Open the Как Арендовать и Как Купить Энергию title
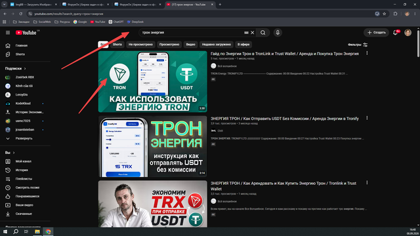420x236 pixels. [x=283, y=186]
